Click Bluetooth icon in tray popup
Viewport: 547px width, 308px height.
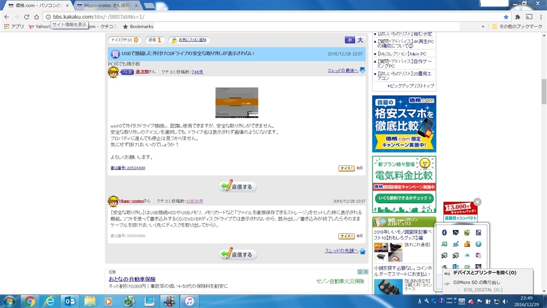pyautogui.click(x=444, y=233)
